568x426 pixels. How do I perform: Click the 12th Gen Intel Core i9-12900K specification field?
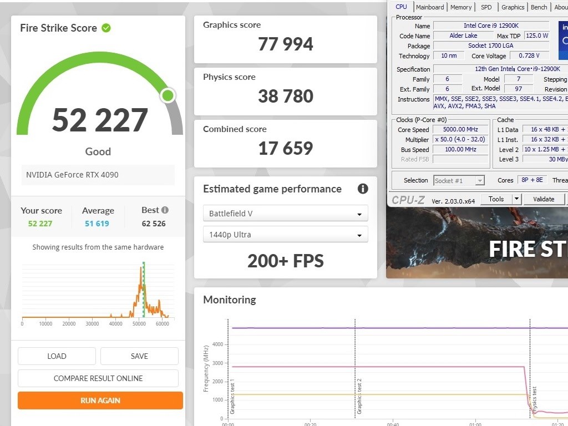click(501, 69)
